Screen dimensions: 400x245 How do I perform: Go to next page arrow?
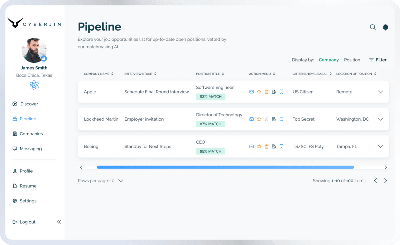click(x=386, y=181)
